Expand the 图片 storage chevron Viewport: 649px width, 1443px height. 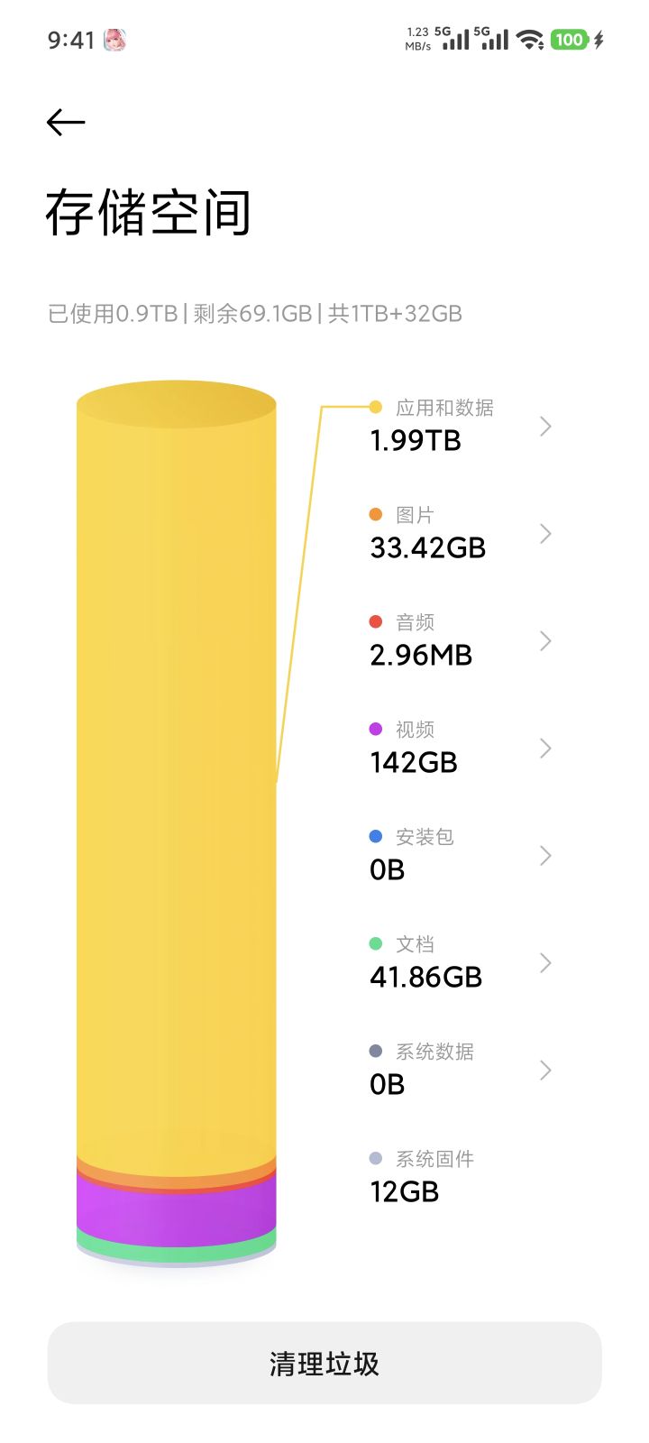pos(544,534)
